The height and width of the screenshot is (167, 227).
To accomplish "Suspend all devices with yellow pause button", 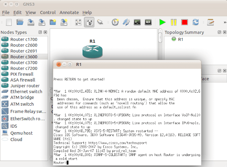I will point(173,22).
